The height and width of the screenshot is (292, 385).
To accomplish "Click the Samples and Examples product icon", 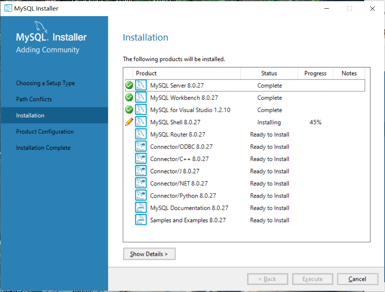I will [141, 219].
